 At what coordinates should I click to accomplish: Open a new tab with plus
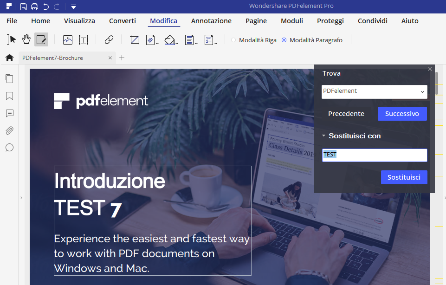pyautogui.click(x=122, y=58)
